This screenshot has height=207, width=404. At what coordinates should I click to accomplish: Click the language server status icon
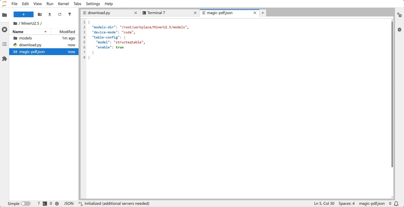pyautogui.click(x=81, y=204)
